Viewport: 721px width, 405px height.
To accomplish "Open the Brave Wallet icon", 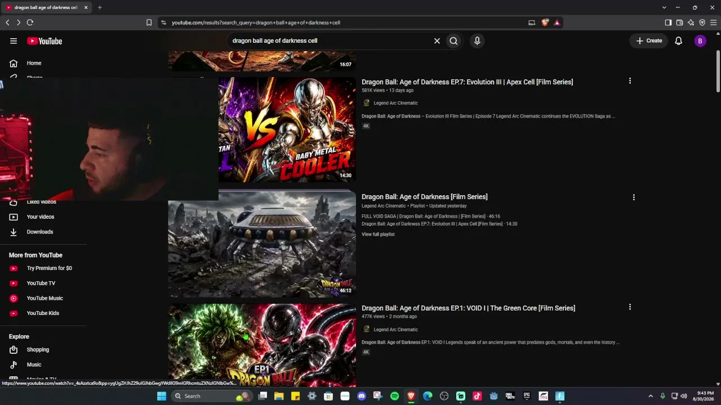I will pyautogui.click(x=679, y=22).
